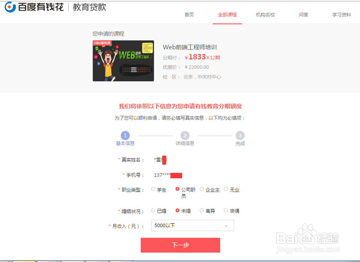Open the 首页 navigation tab

pos(189,15)
